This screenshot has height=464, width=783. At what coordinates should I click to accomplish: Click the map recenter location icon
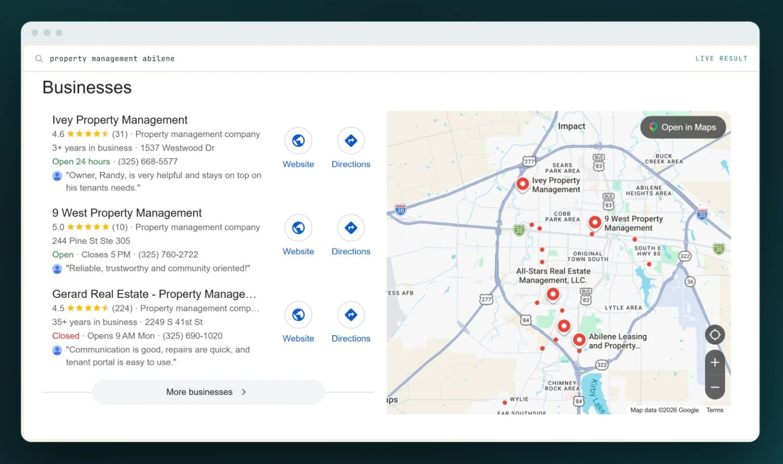pos(715,335)
